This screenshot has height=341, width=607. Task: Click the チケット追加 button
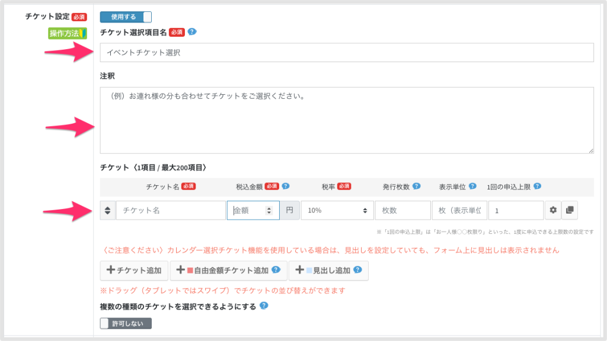pyautogui.click(x=134, y=270)
